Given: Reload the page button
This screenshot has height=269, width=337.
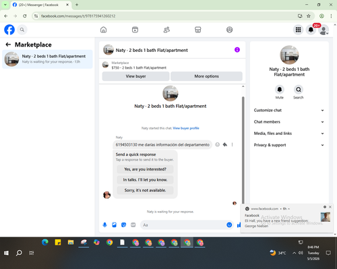Looking at the screenshot, I should pos(25,16).
